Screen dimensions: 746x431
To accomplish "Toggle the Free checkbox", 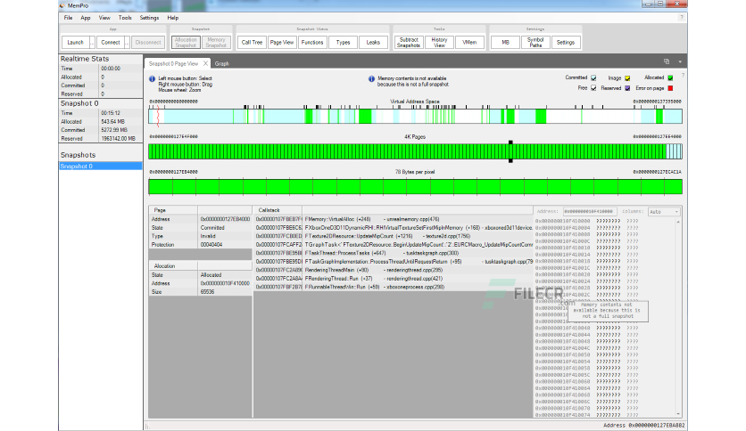I will (593, 88).
